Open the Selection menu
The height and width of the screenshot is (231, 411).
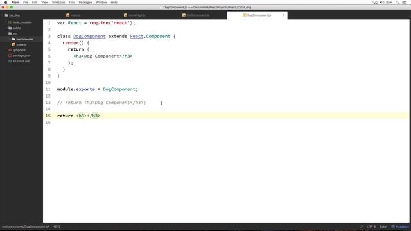(58, 3)
